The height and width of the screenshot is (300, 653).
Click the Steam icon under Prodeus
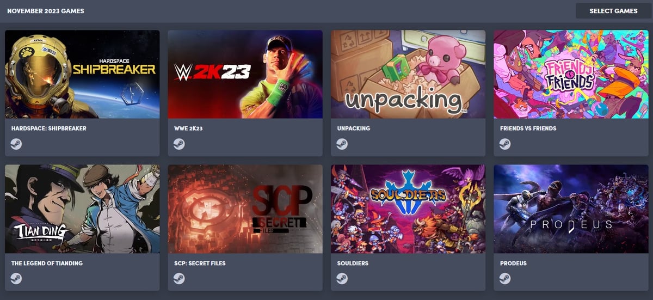click(x=505, y=278)
